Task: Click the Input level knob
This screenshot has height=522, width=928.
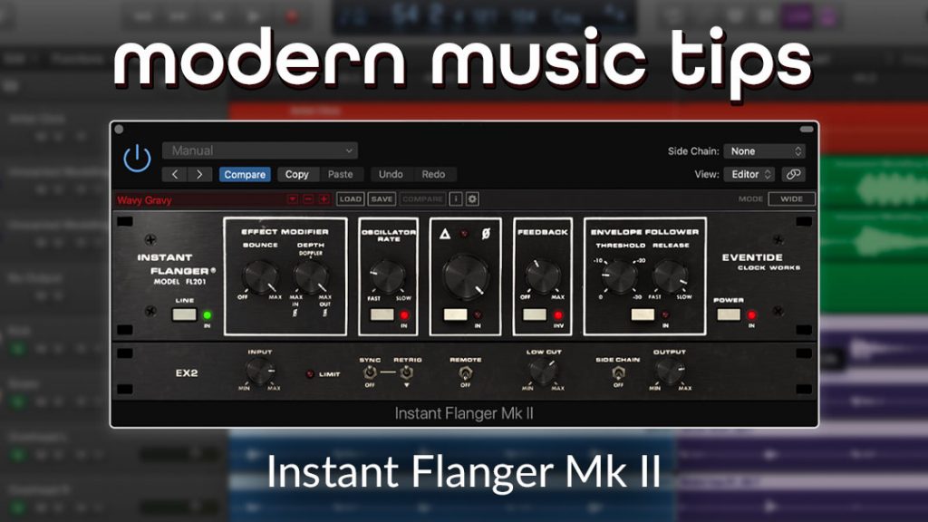Action: click(259, 372)
